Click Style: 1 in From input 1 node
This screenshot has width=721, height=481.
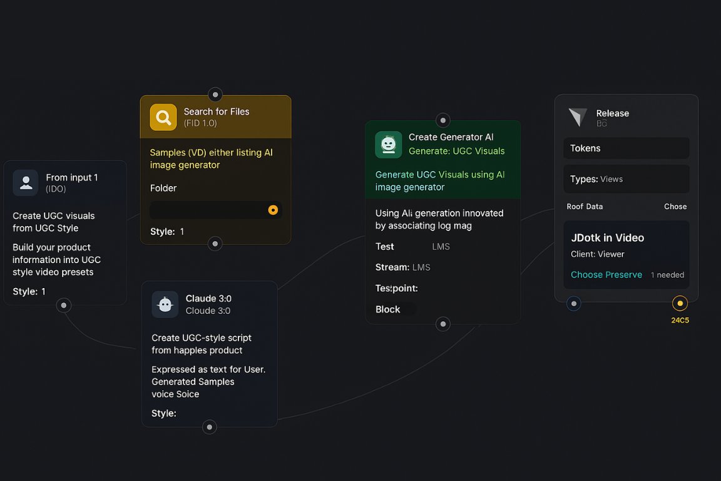[x=29, y=291]
